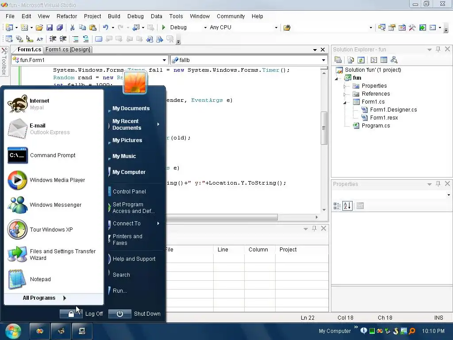453x340 pixels.
Task: Open Run... from the Start menu
Action: (x=119, y=290)
